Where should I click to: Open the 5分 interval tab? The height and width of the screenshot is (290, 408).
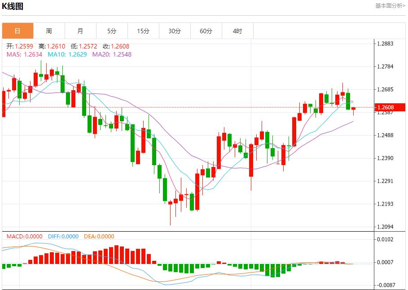tap(112, 31)
